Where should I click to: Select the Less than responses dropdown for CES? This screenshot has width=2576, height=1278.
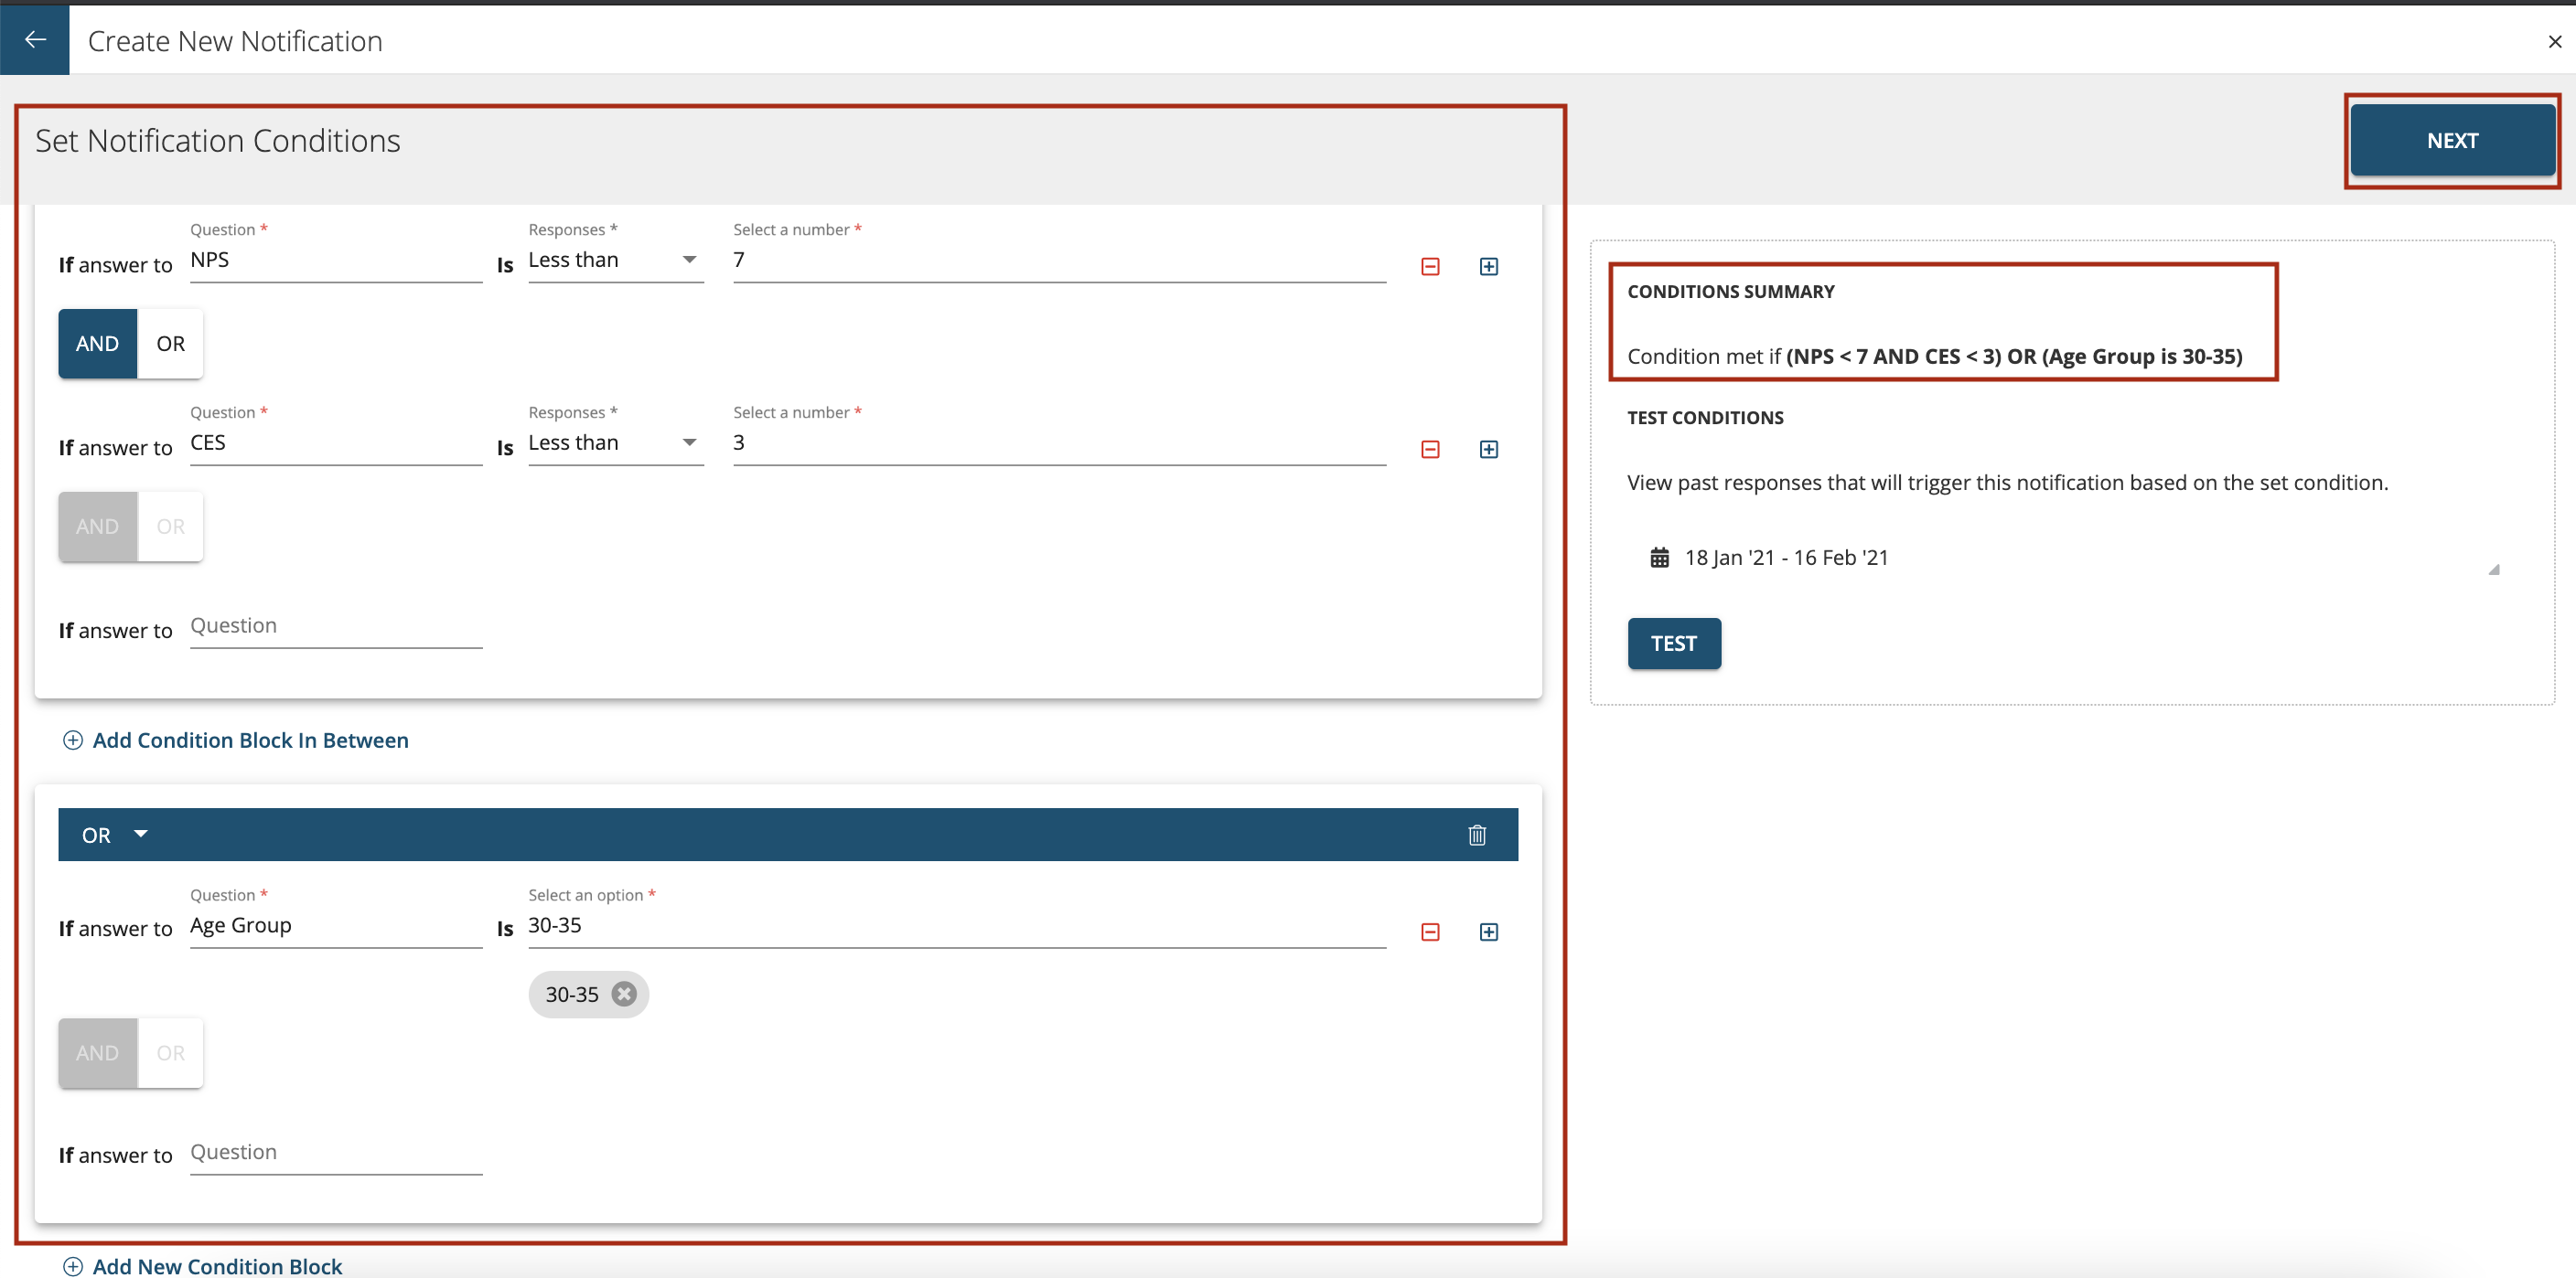coord(609,443)
